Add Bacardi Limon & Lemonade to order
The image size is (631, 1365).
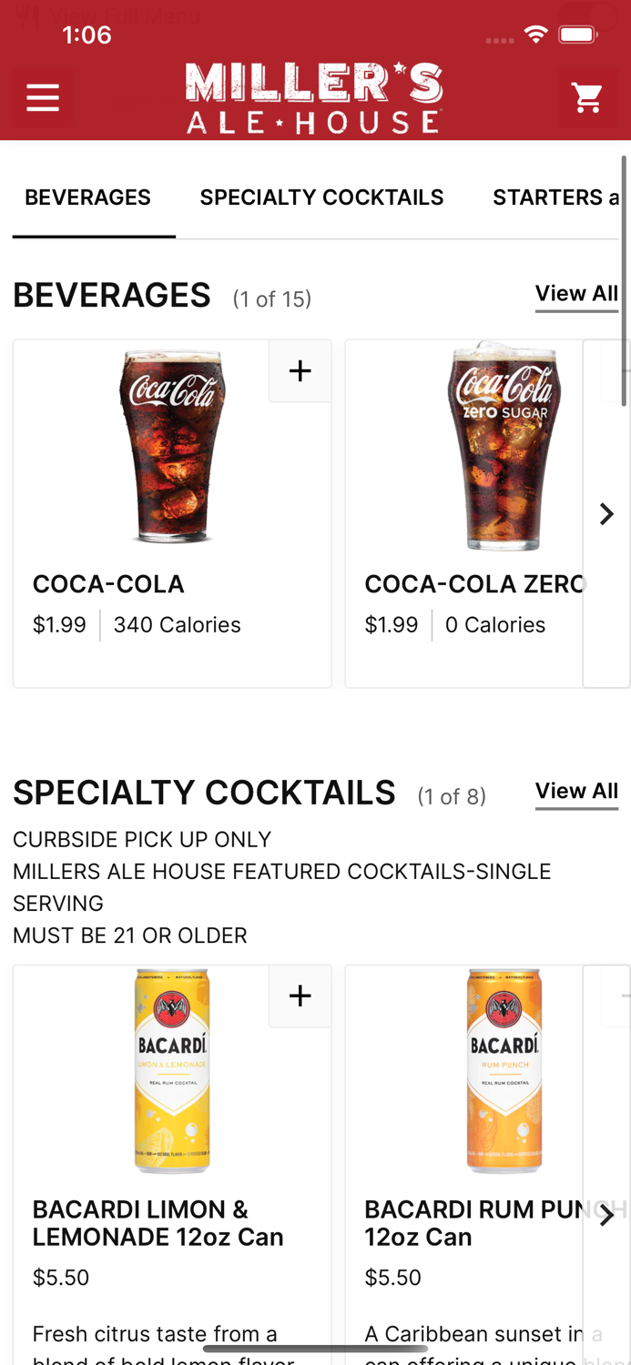(300, 996)
